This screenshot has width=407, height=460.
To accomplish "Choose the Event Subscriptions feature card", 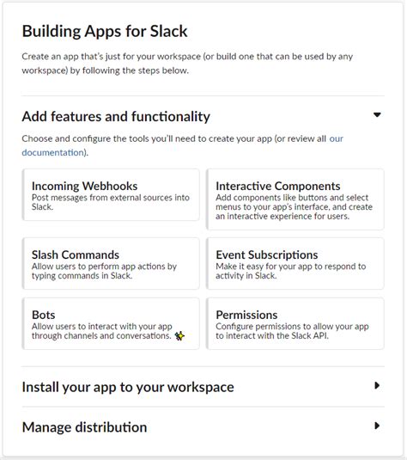I will (295, 264).
